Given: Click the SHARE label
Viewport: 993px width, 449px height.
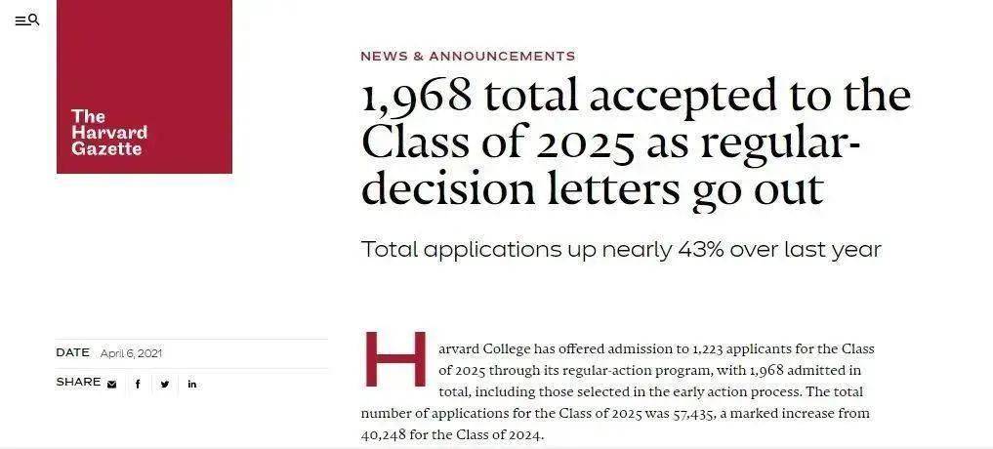Looking at the screenshot, I should [x=78, y=382].
